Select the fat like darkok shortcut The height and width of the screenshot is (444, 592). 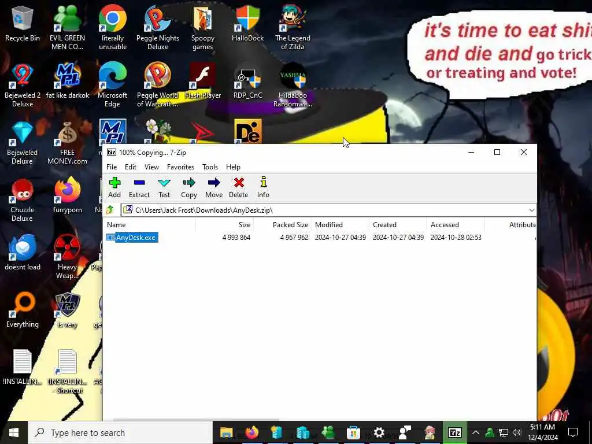click(x=68, y=81)
